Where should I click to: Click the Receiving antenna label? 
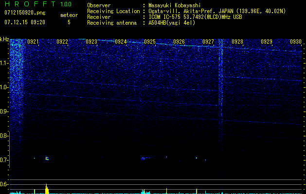(112, 23)
